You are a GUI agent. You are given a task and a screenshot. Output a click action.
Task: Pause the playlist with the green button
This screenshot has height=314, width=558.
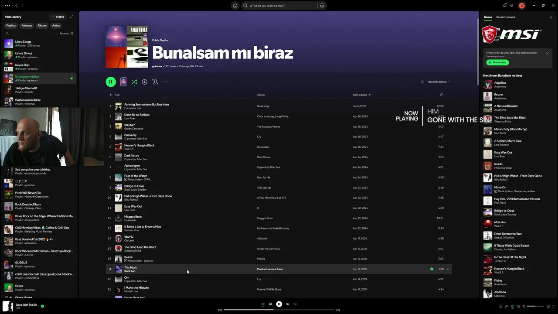click(111, 82)
